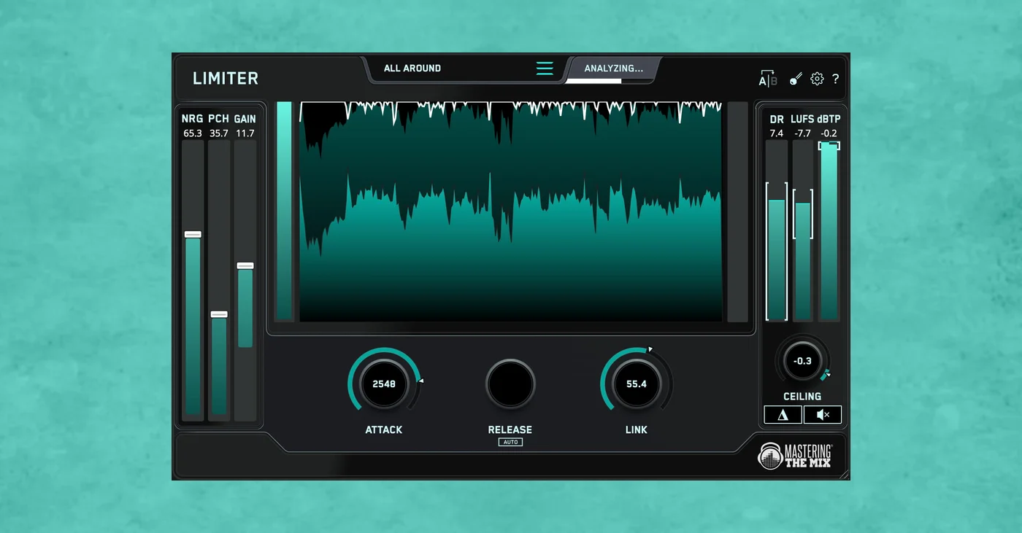Click the LINK label
Image resolution: width=1022 pixels, height=533 pixels.
(637, 430)
